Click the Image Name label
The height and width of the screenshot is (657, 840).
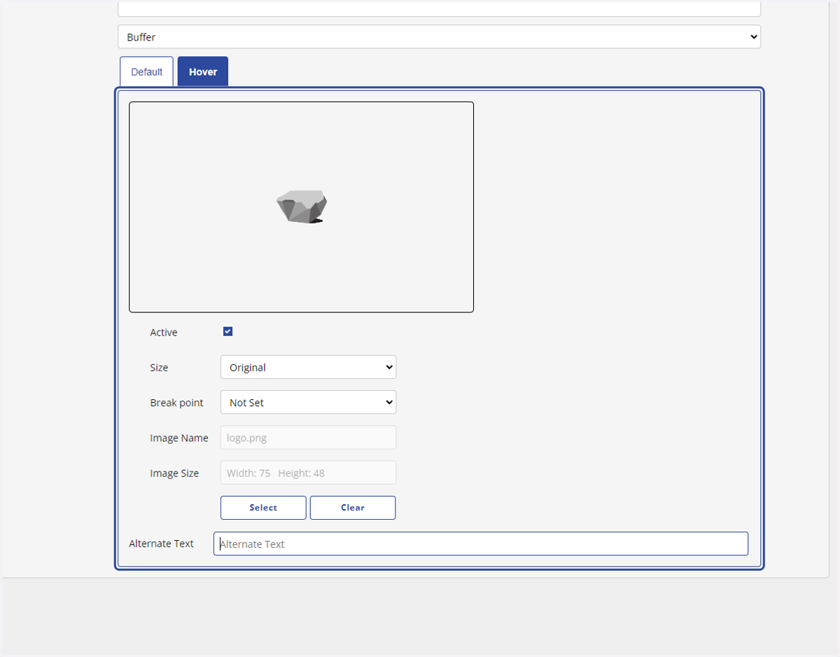point(179,438)
